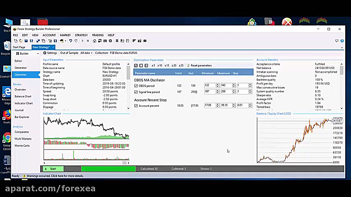The height and width of the screenshot is (197, 351).
Task: Click the deselect-all empty box icon
Action: [x=141, y=66]
